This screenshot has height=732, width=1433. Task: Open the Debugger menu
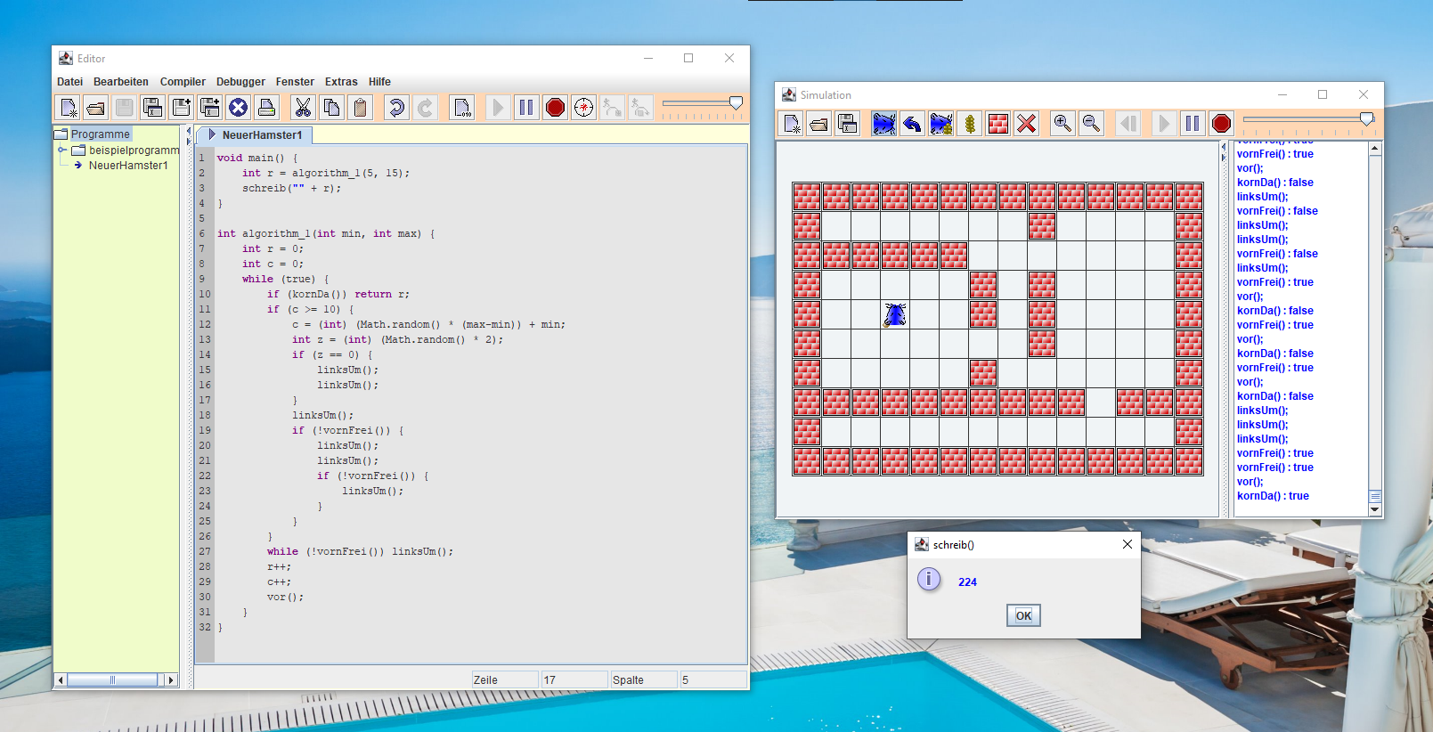(240, 82)
